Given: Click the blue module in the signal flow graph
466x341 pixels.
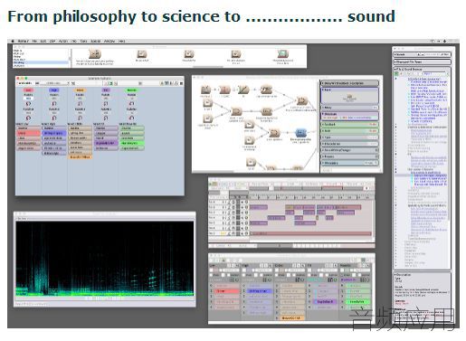Looking at the screenshot, I should click(300, 133).
